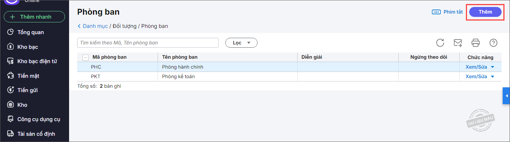Click the Tổng quan sidebar icon
Image resolution: width=510 pixels, height=142 pixels.
[11, 32]
